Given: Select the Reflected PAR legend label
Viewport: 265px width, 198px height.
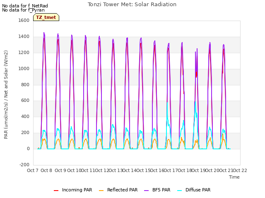Looking at the screenshot, I should [123, 190].
